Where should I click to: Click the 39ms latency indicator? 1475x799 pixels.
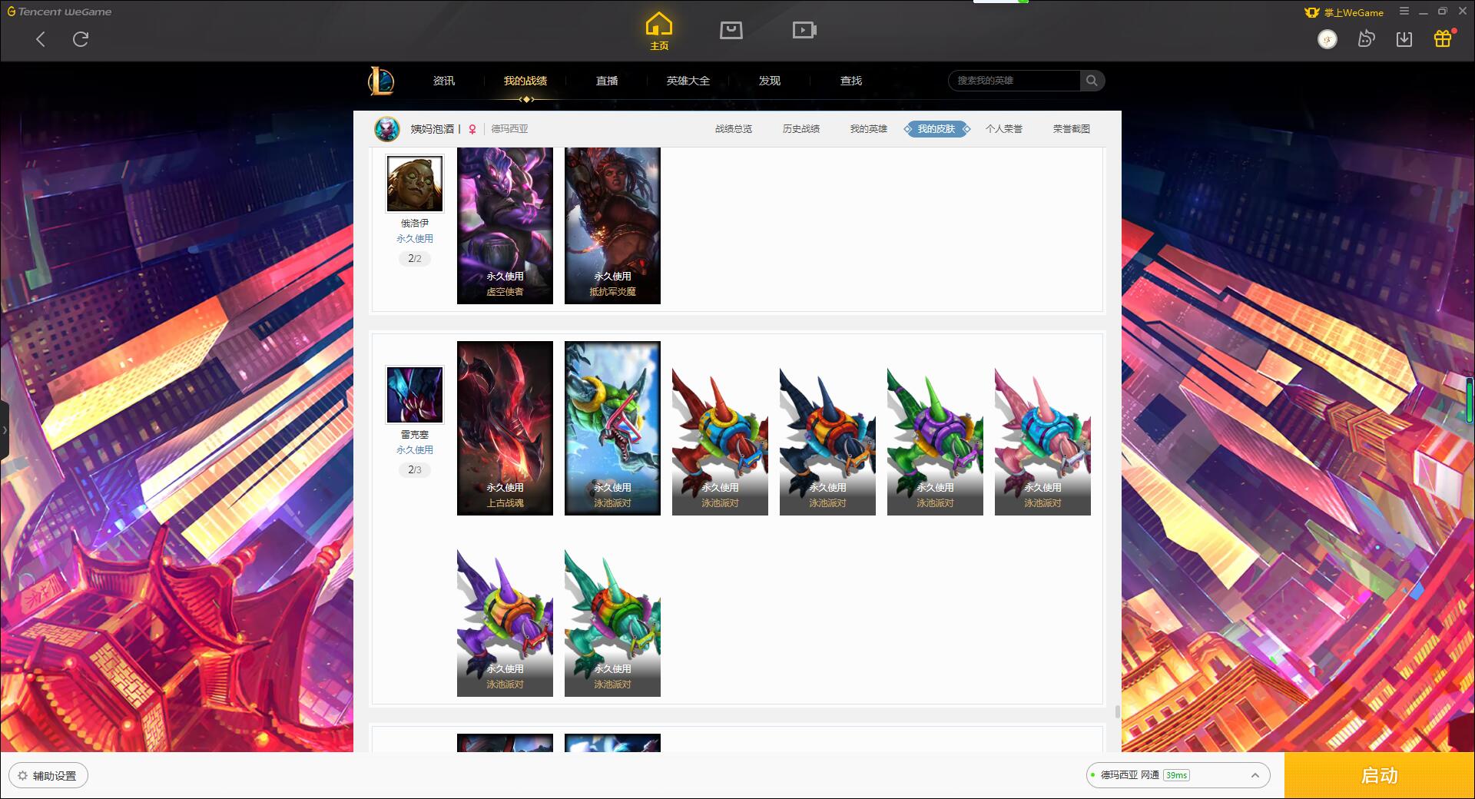(x=1176, y=775)
